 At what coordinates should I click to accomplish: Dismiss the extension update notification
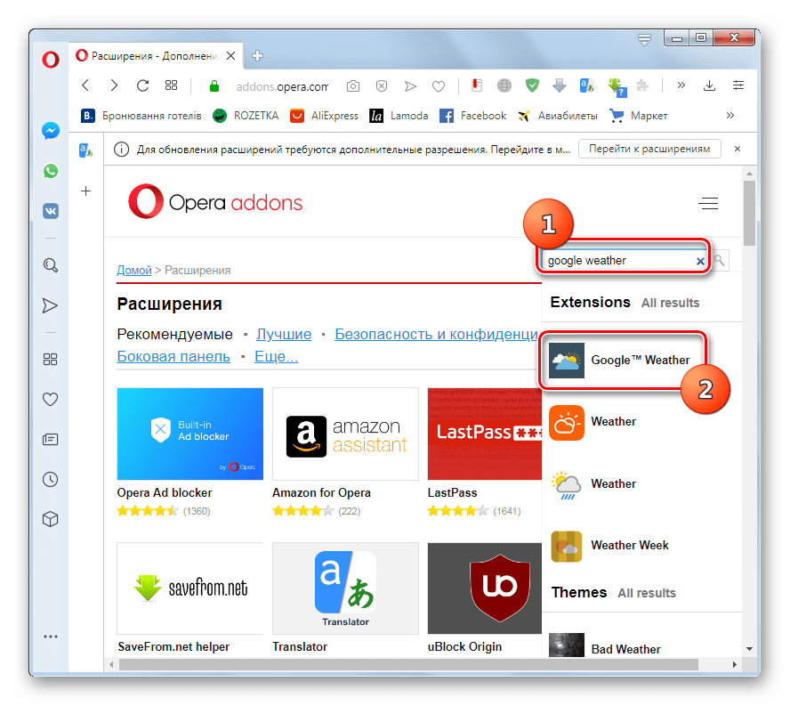tap(738, 149)
